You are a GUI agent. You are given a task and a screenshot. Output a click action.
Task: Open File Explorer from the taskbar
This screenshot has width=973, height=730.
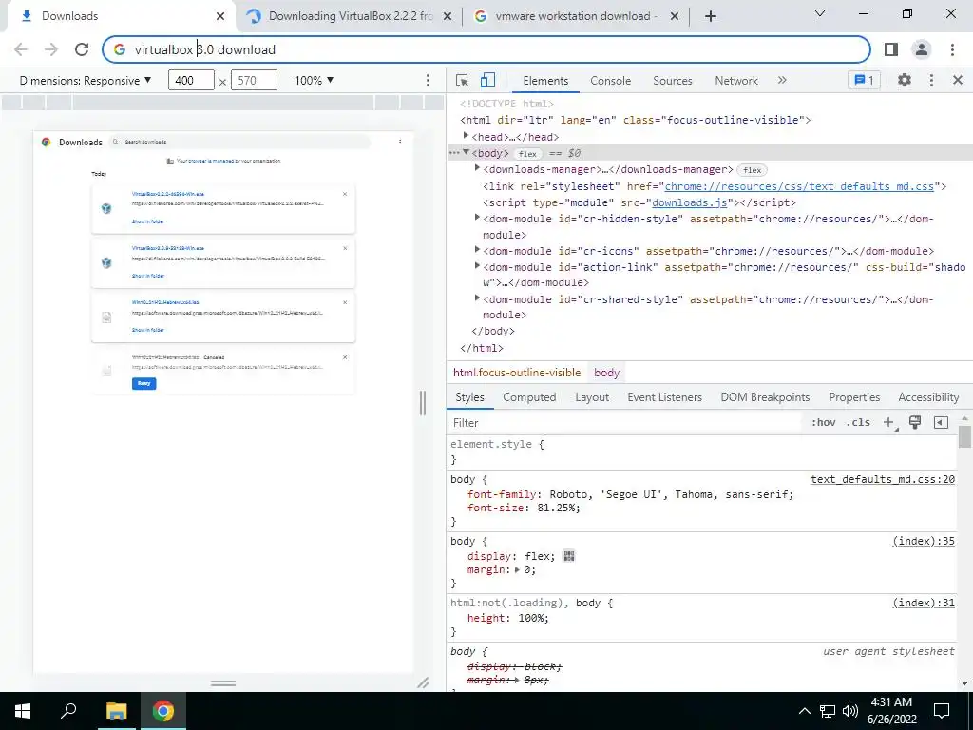pos(116,711)
